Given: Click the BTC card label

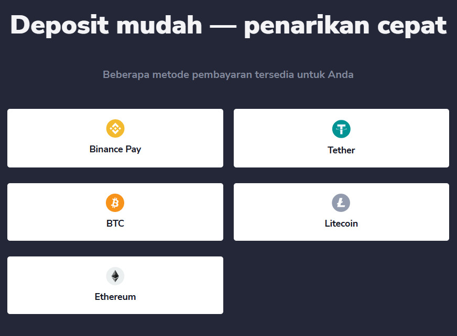Looking at the screenshot, I should click(115, 223).
